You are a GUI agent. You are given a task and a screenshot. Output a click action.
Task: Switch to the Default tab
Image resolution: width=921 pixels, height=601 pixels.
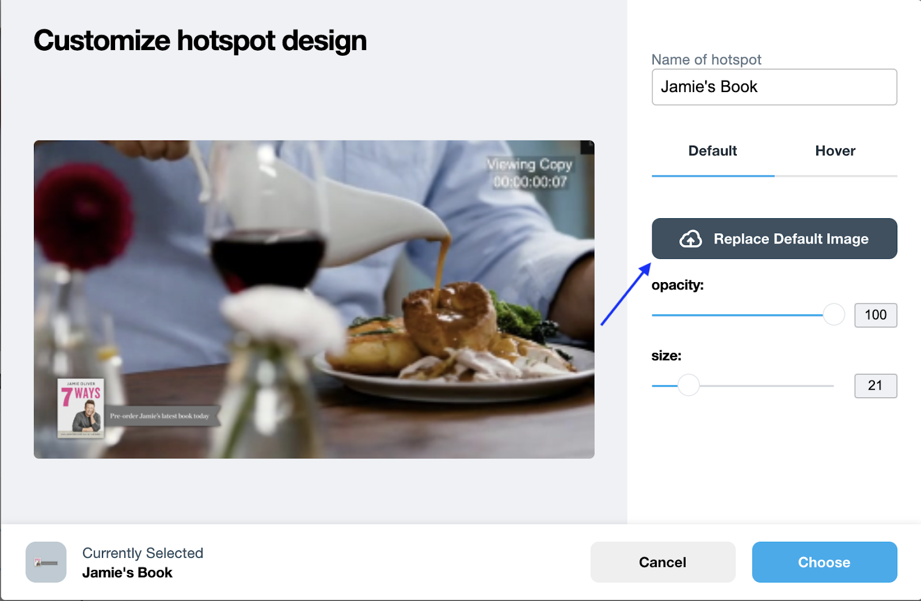pyautogui.click(x=713, y=151)
